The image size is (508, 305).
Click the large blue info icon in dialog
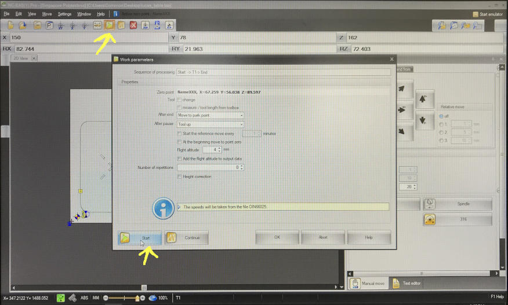click(164, 208)
